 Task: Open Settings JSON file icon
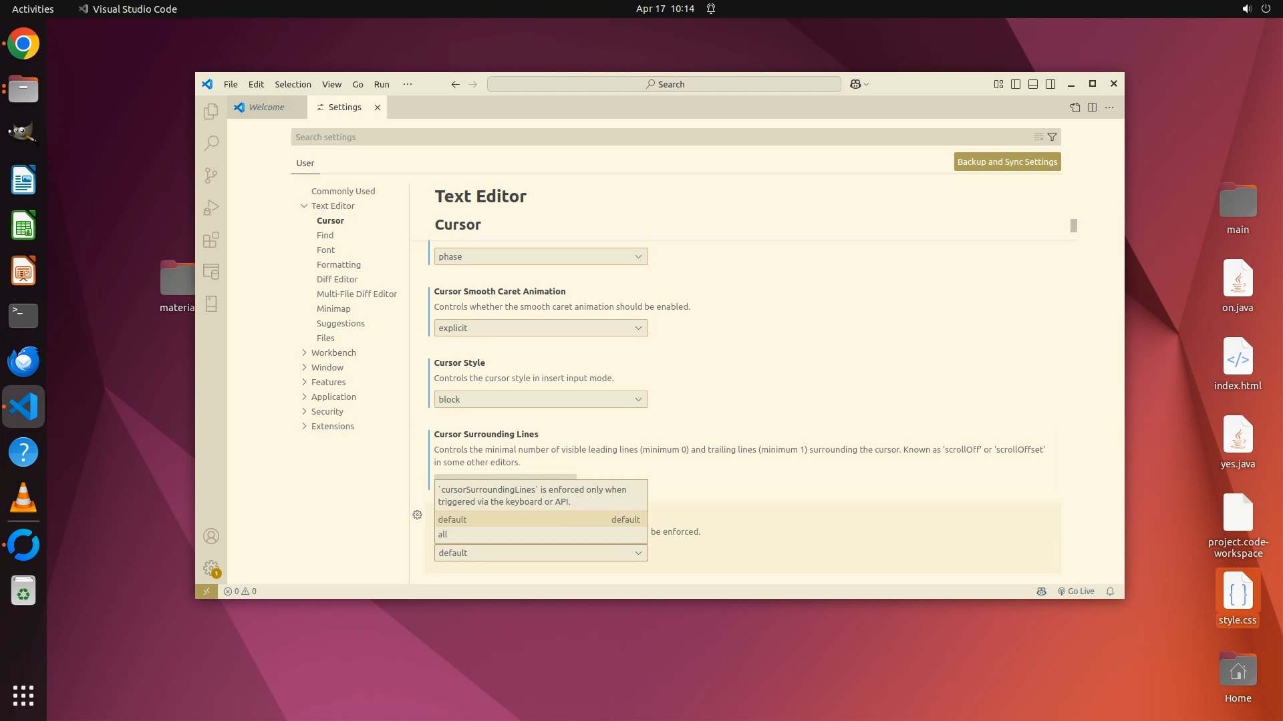(x=1075, y=107)
